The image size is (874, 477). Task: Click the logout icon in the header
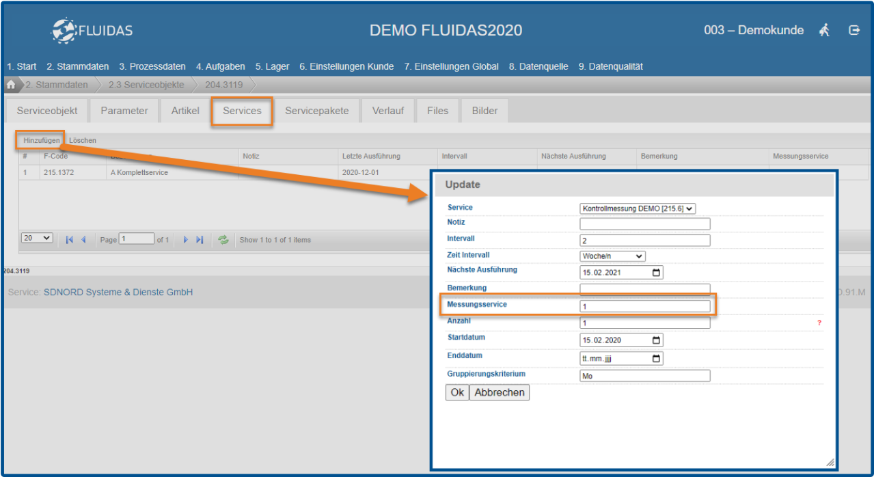854,30
